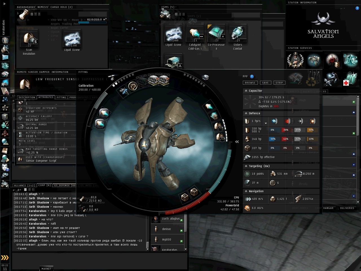The width and height of the screenshot is (361, 271).
Task: Select second chat display mode icon
Action: (29, 190)
